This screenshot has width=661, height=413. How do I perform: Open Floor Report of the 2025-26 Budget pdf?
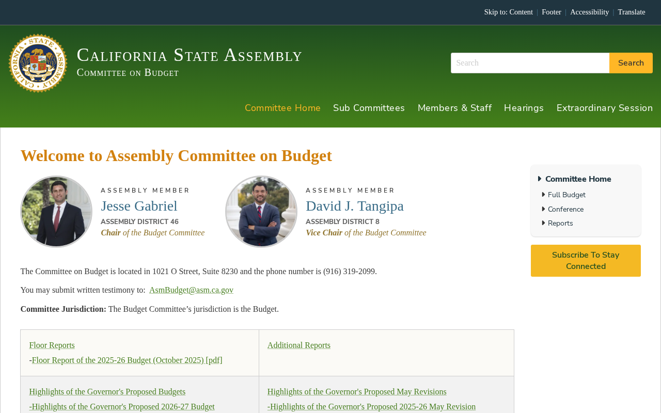127,360
